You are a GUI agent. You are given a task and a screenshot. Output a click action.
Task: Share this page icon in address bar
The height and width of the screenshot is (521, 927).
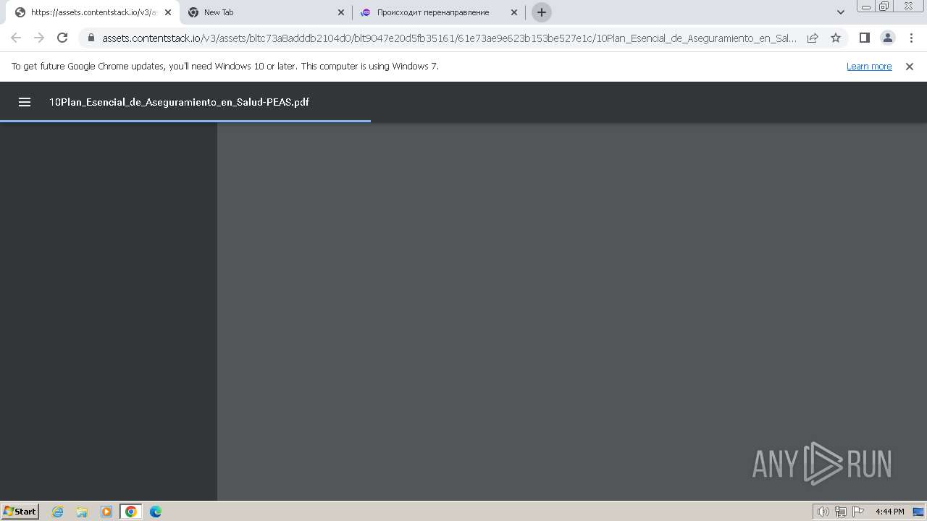click(813, 38)
